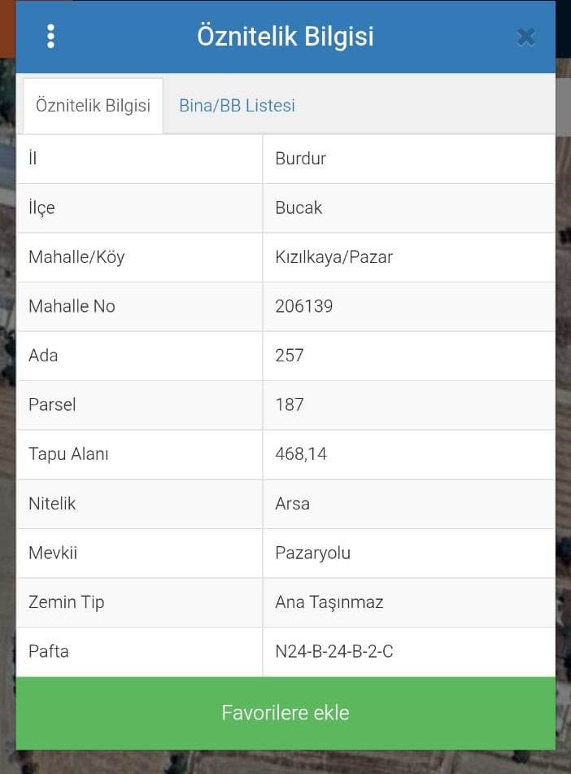
Task: Select the Burdur province value
Action: pos(301,159)
